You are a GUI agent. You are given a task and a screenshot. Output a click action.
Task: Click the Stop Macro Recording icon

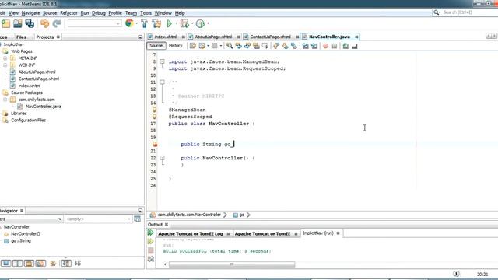point(334,46)
